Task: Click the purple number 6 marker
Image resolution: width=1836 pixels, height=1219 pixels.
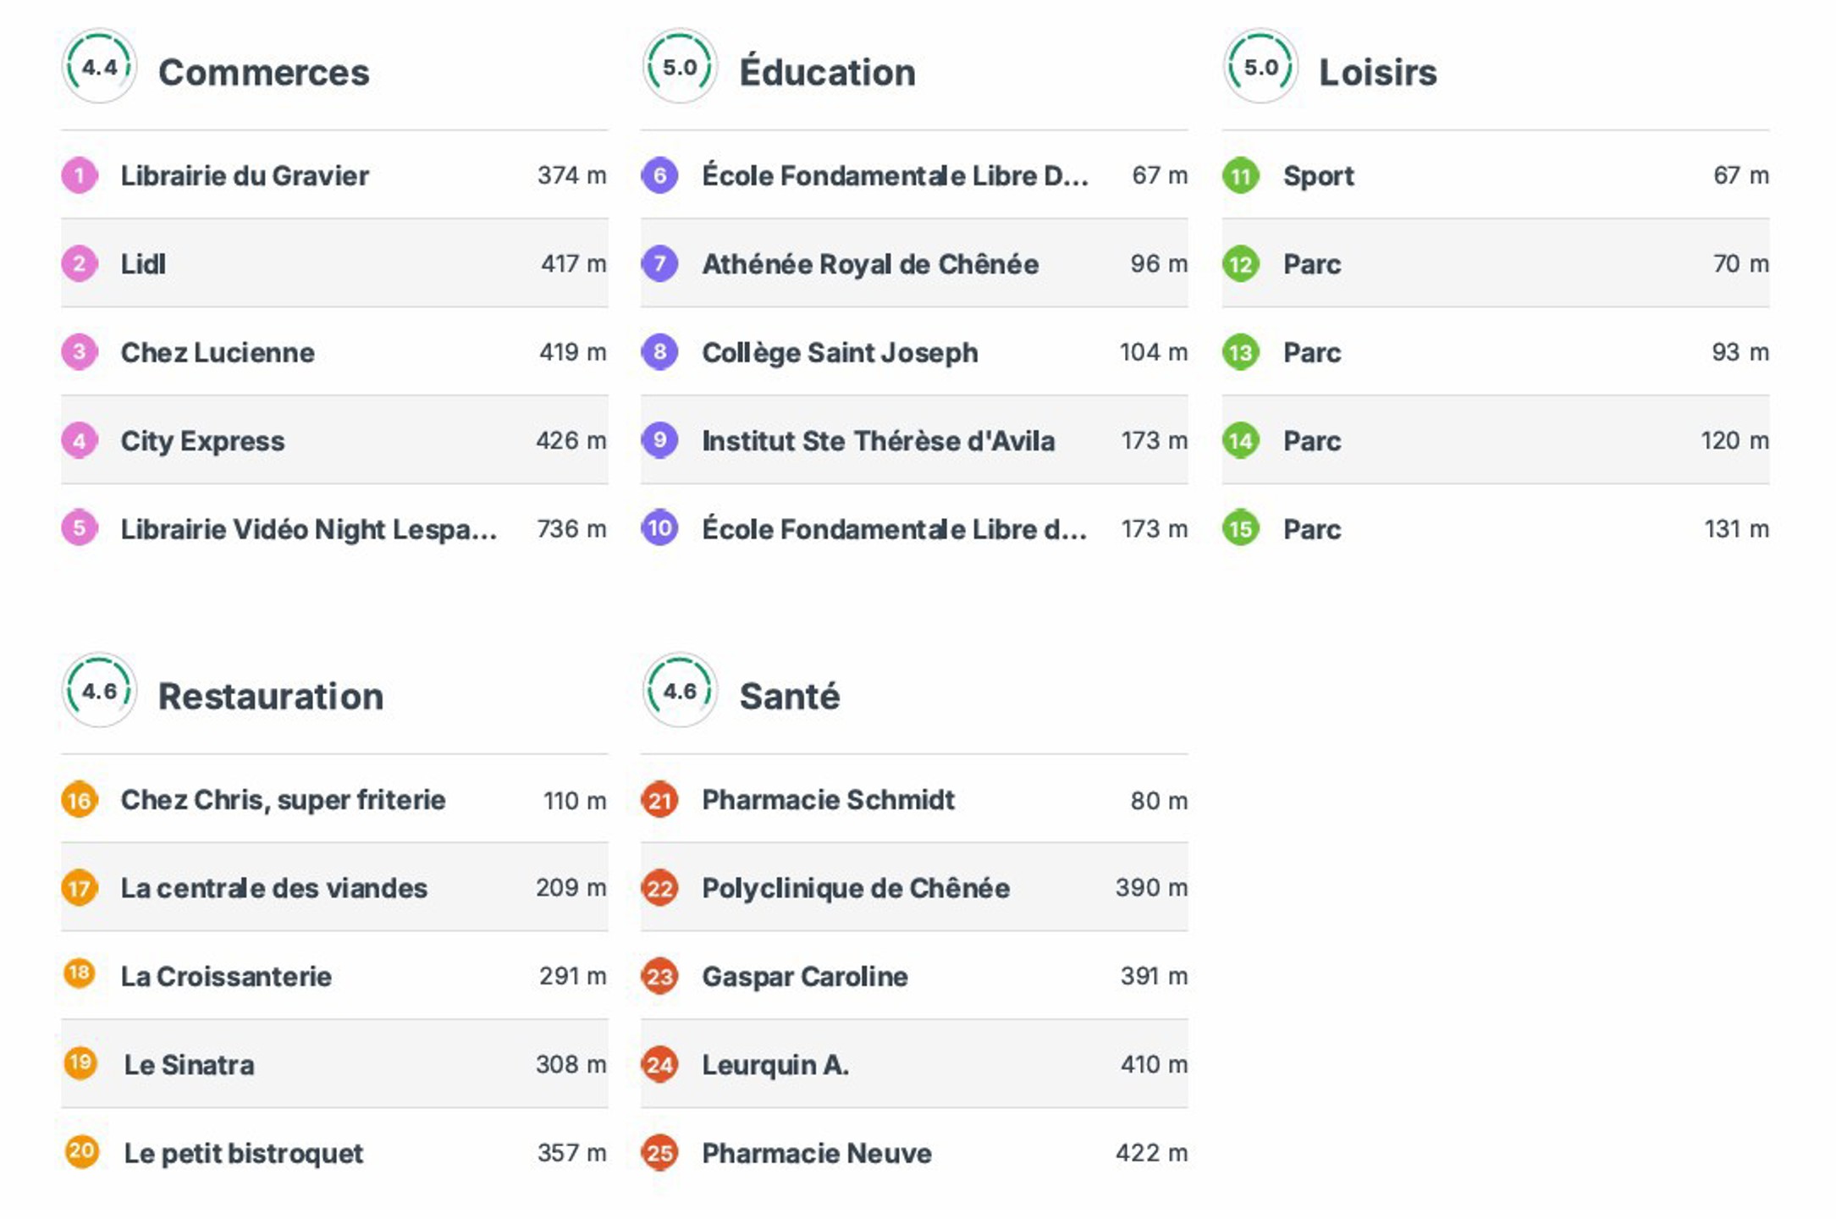Action: pos(660,176)
